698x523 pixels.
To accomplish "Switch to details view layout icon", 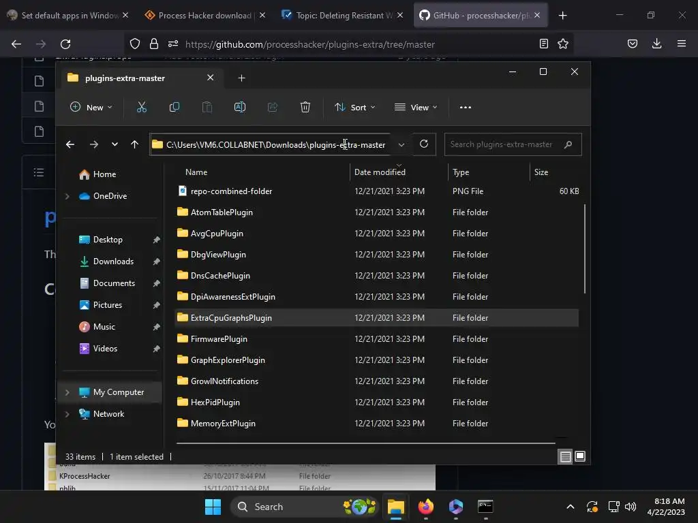I will tap(565, 456).
